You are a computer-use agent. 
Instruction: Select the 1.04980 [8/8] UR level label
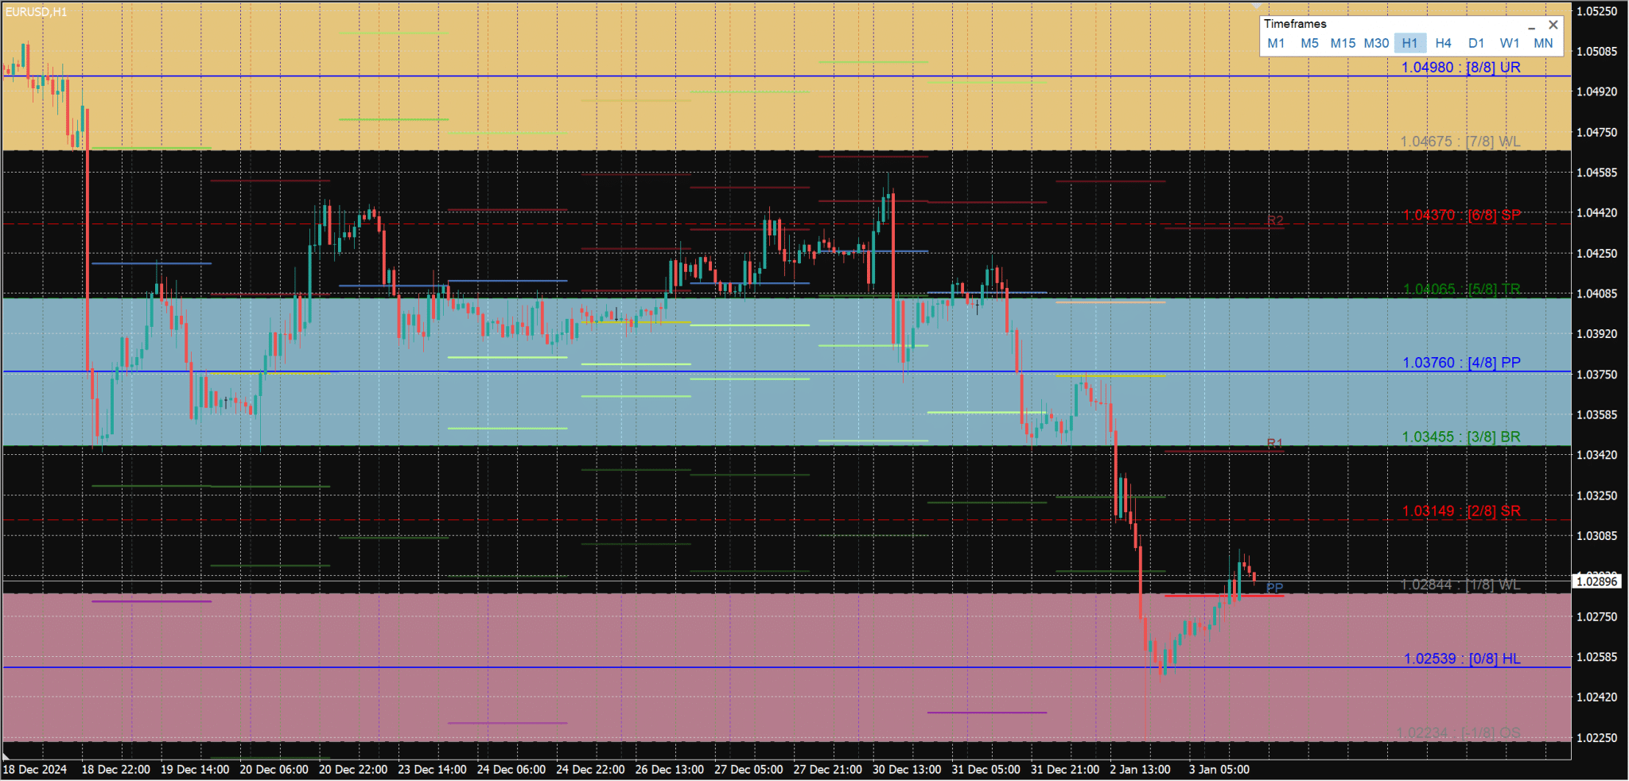click(1460, 68)
